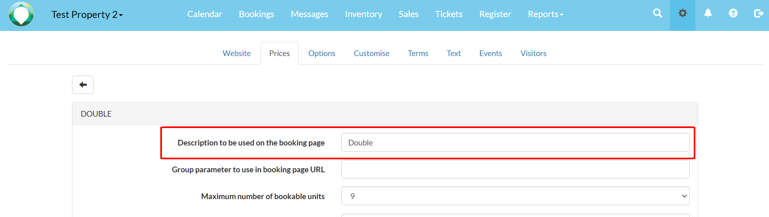
Task: Open Messages in top navigation
Action: [309, 14]
